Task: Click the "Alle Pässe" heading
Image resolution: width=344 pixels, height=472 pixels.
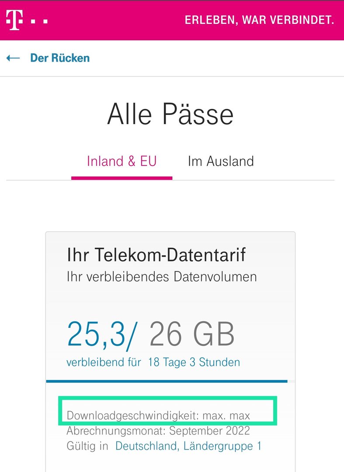Action: point(170,115)
